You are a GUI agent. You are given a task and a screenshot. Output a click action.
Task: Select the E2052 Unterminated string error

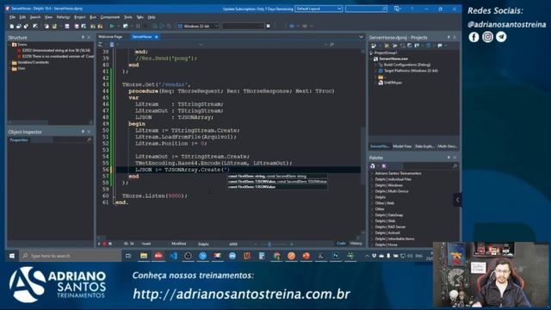[x=55, y=50]
